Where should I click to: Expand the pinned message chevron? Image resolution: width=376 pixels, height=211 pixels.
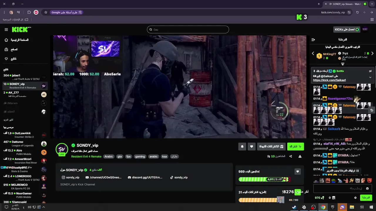[x=370, y=77]
